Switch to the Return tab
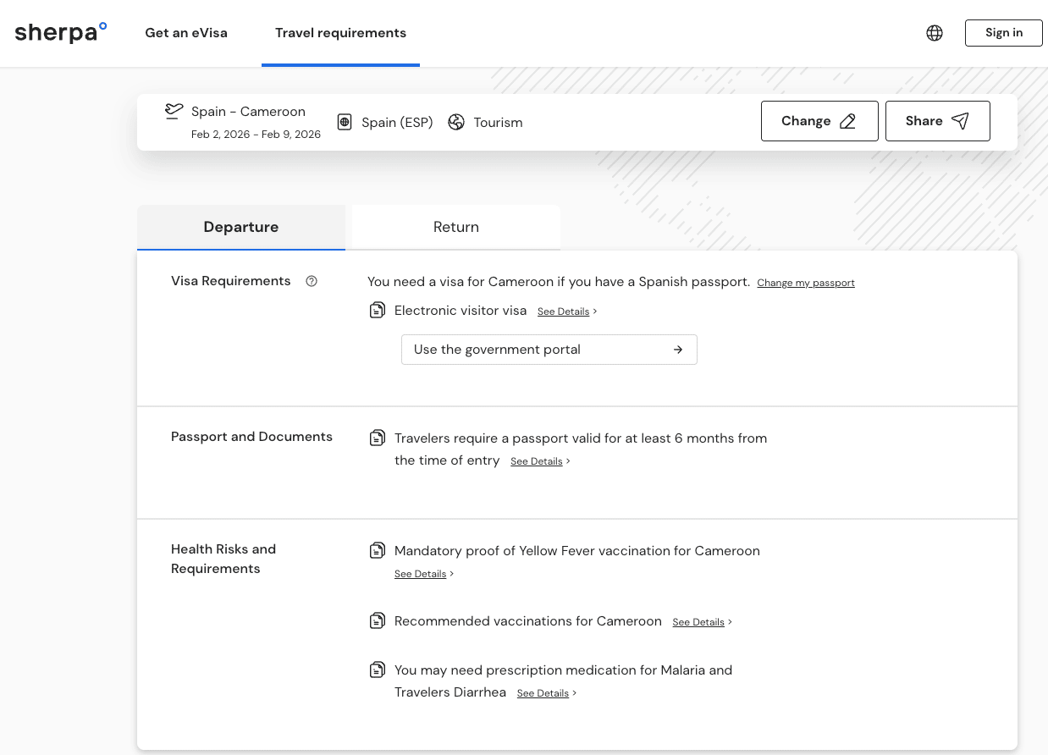 pos(456,227)
